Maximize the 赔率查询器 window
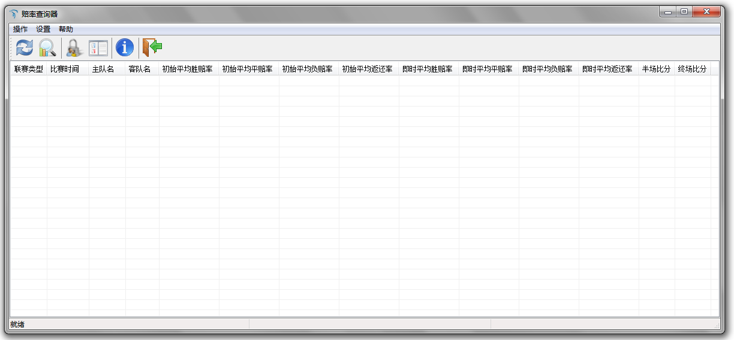 tap(684, 11)
